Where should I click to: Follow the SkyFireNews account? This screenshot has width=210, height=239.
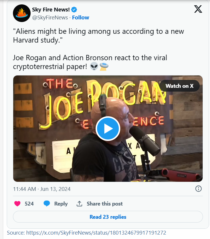[x=81, y=18]
